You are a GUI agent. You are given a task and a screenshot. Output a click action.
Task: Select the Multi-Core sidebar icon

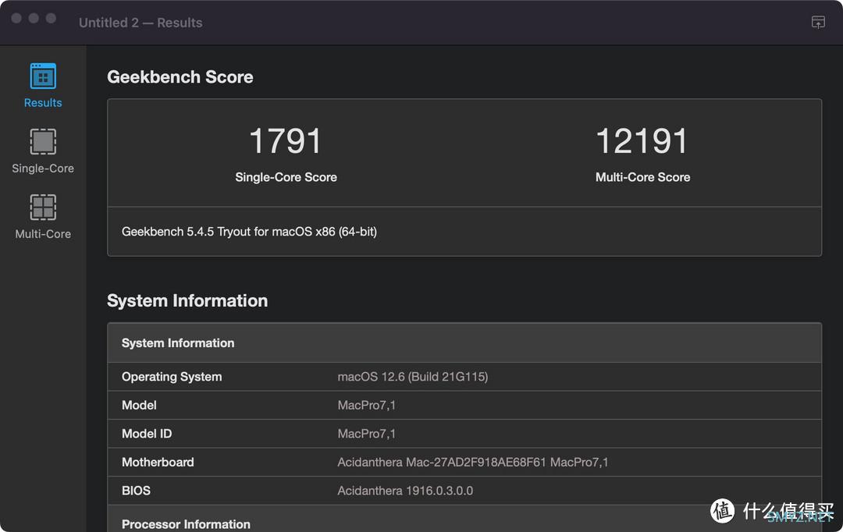click(x=43, y=207)
